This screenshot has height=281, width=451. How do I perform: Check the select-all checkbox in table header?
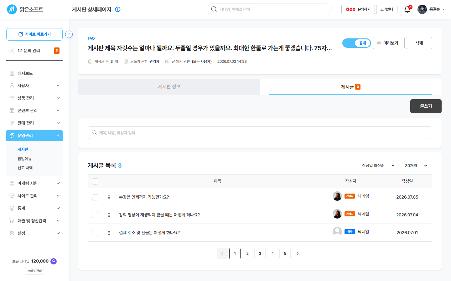tap(95, 181)
